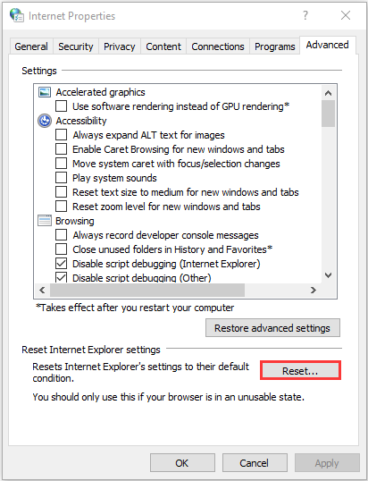
Task: Click the horizontal scroll left arrow
Action: point(42,290)
